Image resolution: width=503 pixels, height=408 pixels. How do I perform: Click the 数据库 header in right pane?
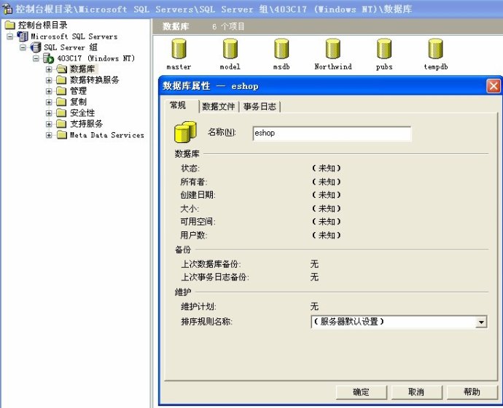176,26
